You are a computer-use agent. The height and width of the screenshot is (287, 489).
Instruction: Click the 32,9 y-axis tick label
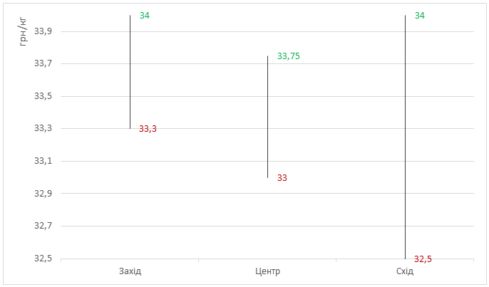(43, 194)
